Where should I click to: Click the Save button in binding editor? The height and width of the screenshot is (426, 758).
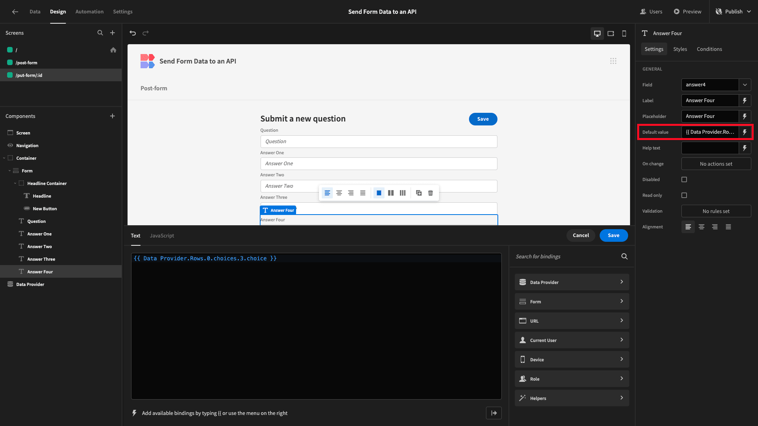coord(613,235)
